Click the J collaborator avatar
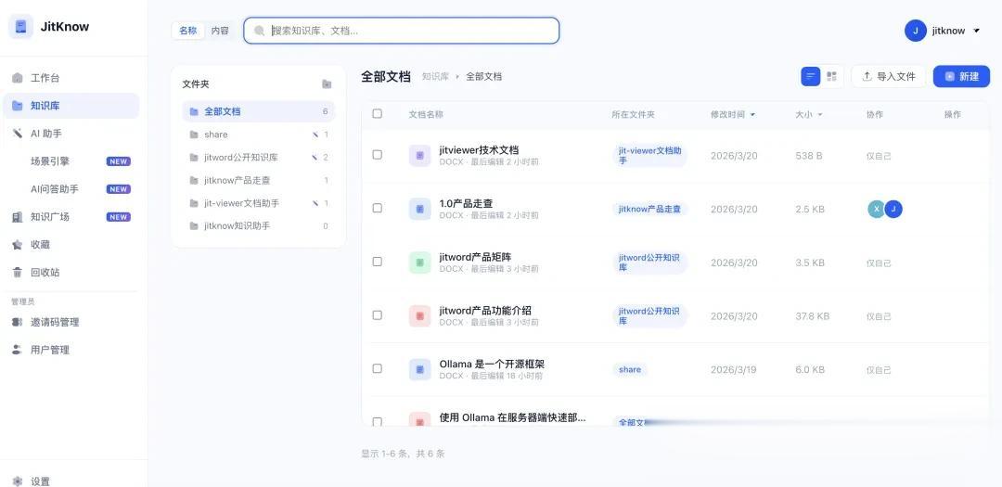This screenshot has height=487, width=1002. [x=893, y=209]
